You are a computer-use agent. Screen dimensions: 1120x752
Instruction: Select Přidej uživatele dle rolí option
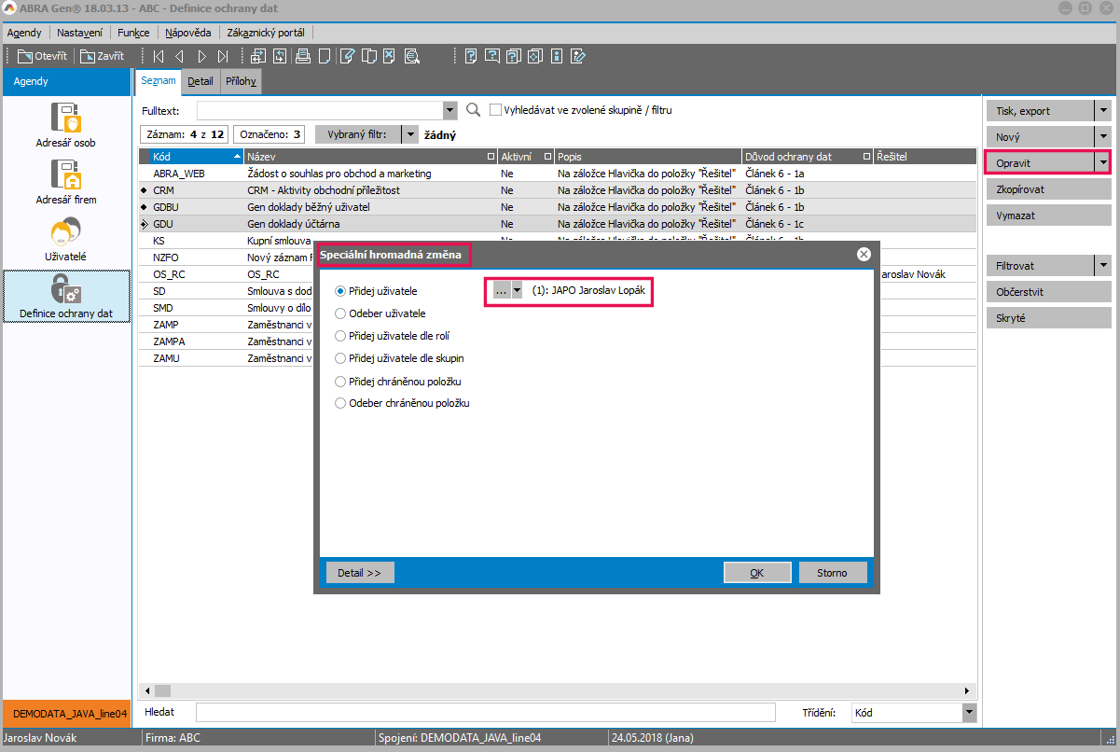[x=340, y=336]
